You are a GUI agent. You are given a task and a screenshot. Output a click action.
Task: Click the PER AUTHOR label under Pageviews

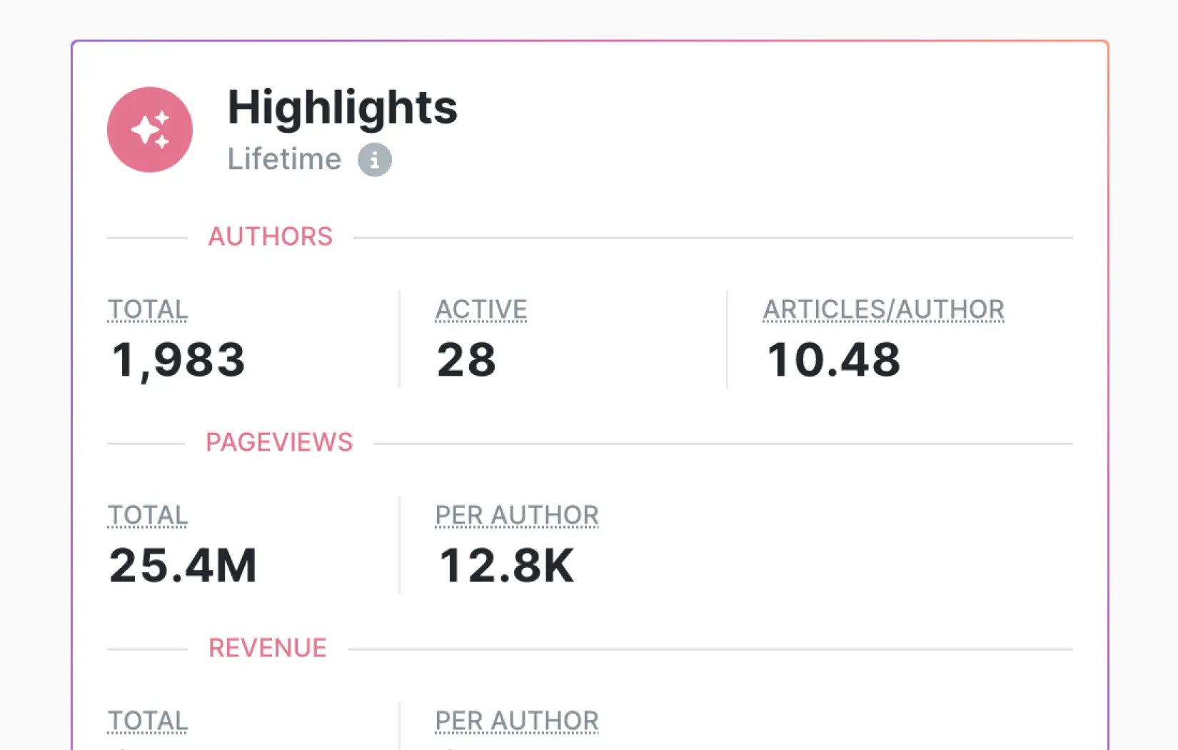tap(517, 515)
